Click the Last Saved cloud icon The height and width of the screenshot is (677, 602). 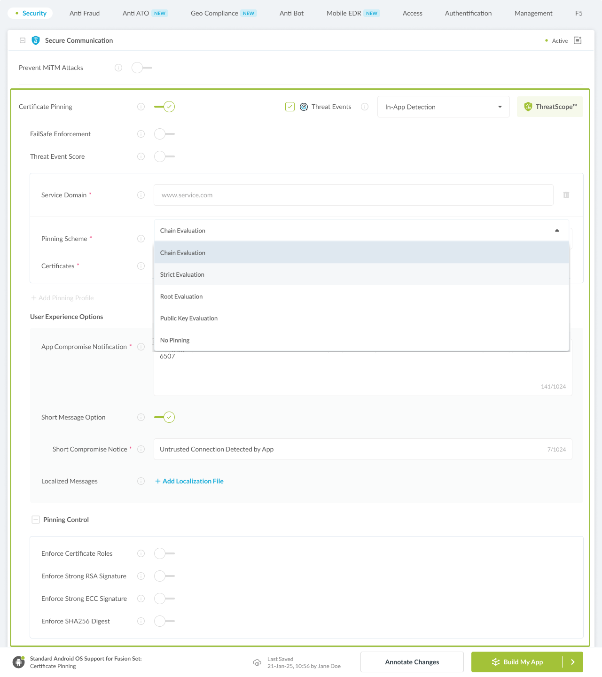tap(257, 662)
